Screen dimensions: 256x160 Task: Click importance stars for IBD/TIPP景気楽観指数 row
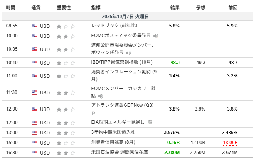point(66,63)
